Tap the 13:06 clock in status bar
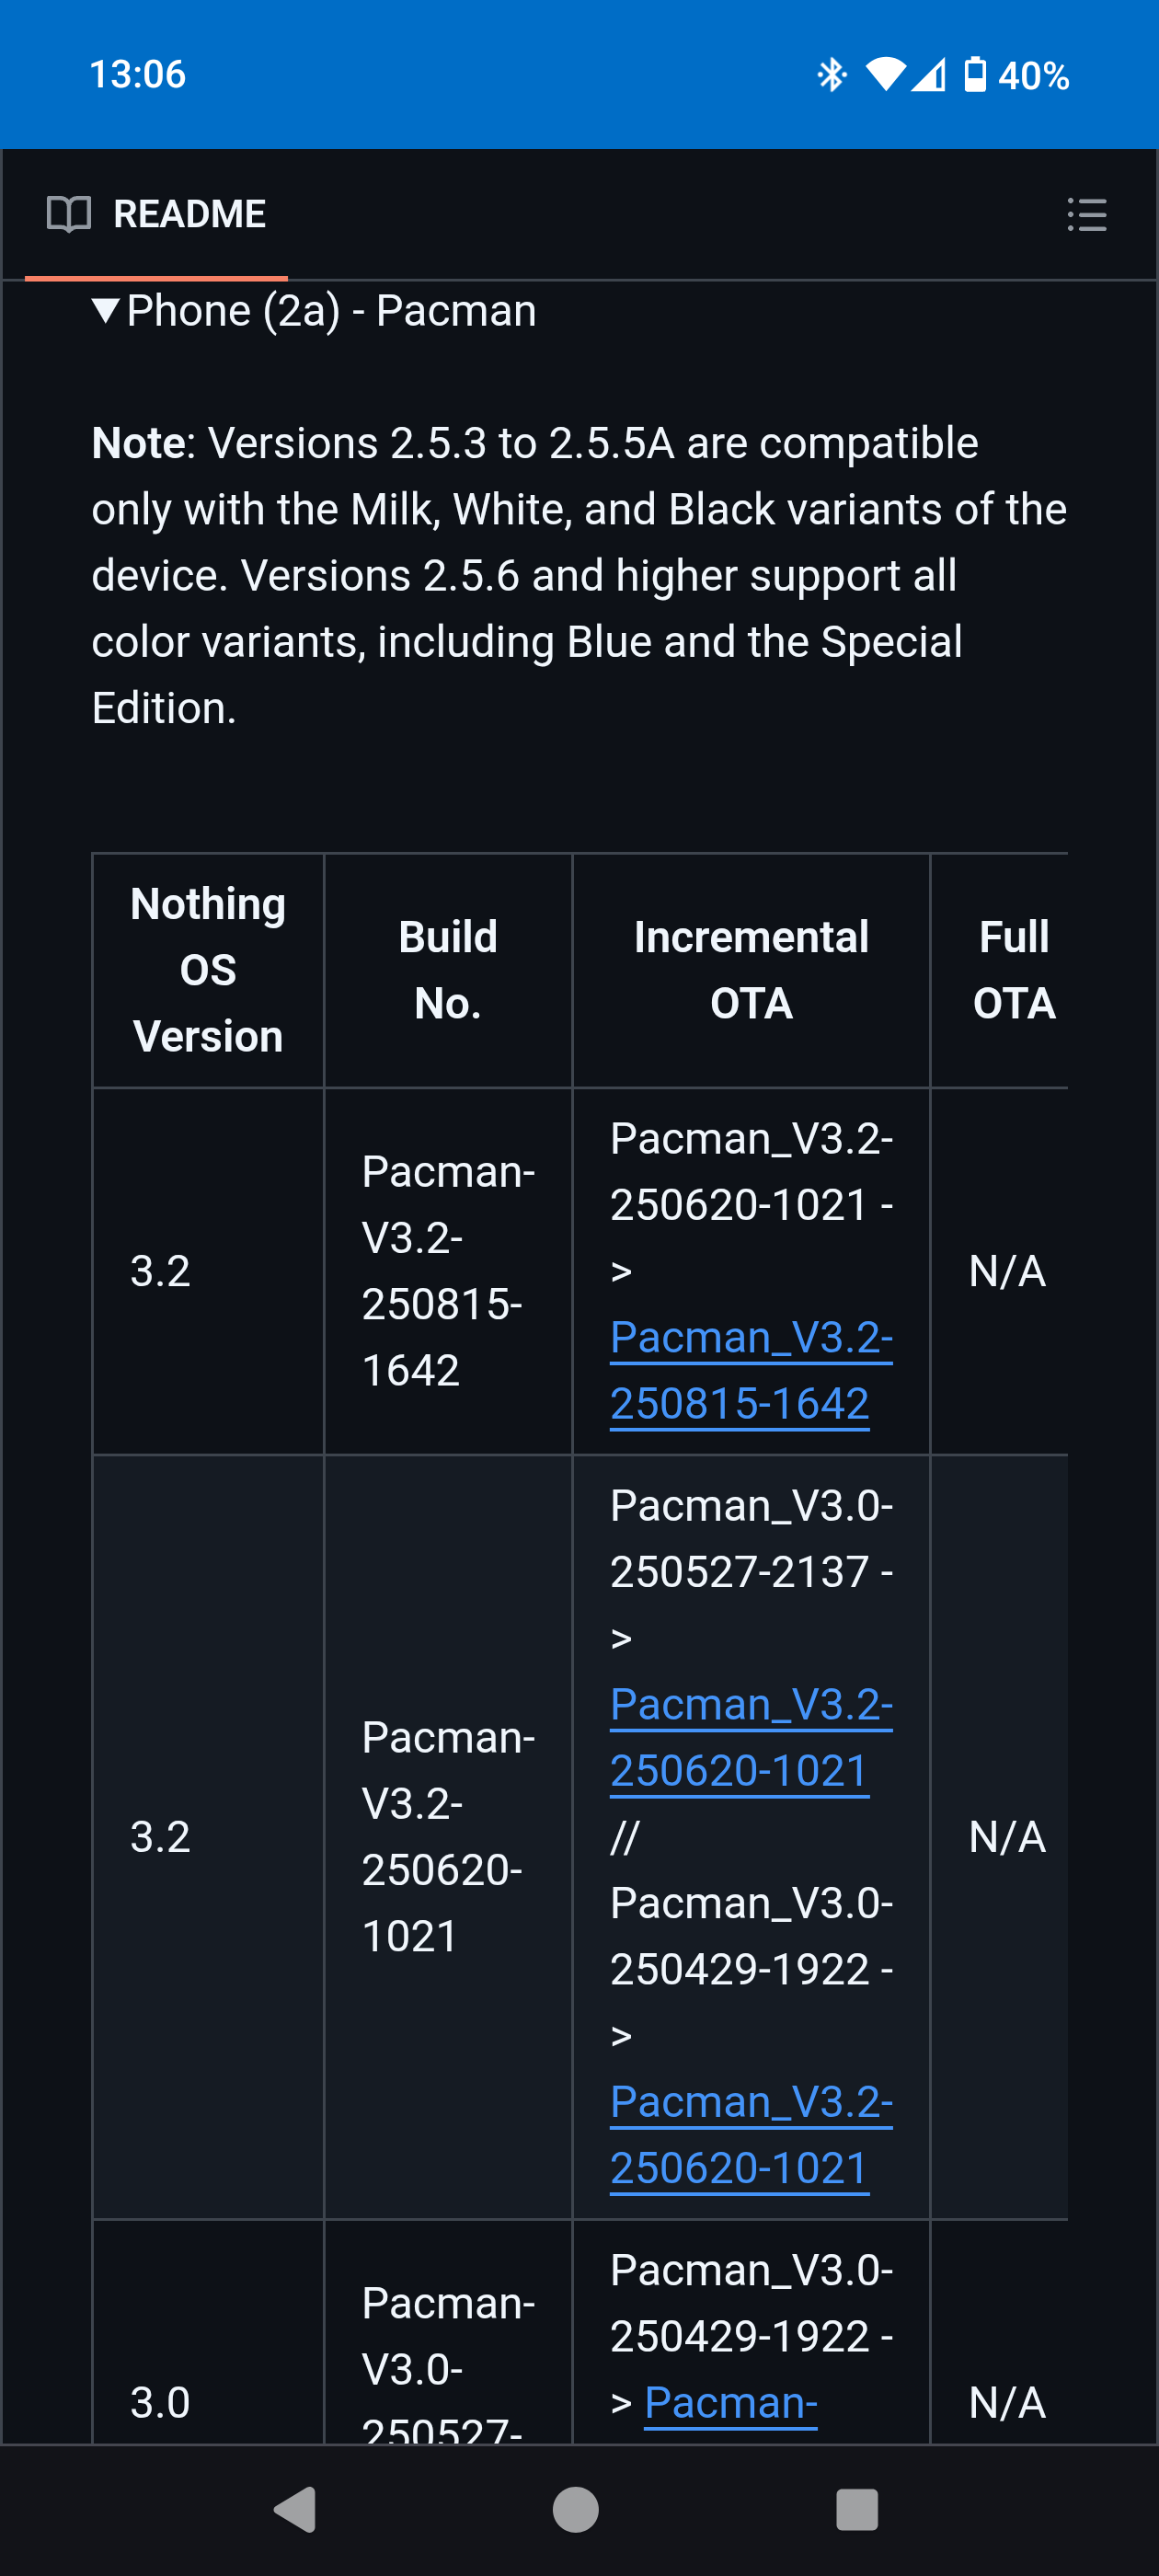 pyautogui.click(x=138, y=75)
